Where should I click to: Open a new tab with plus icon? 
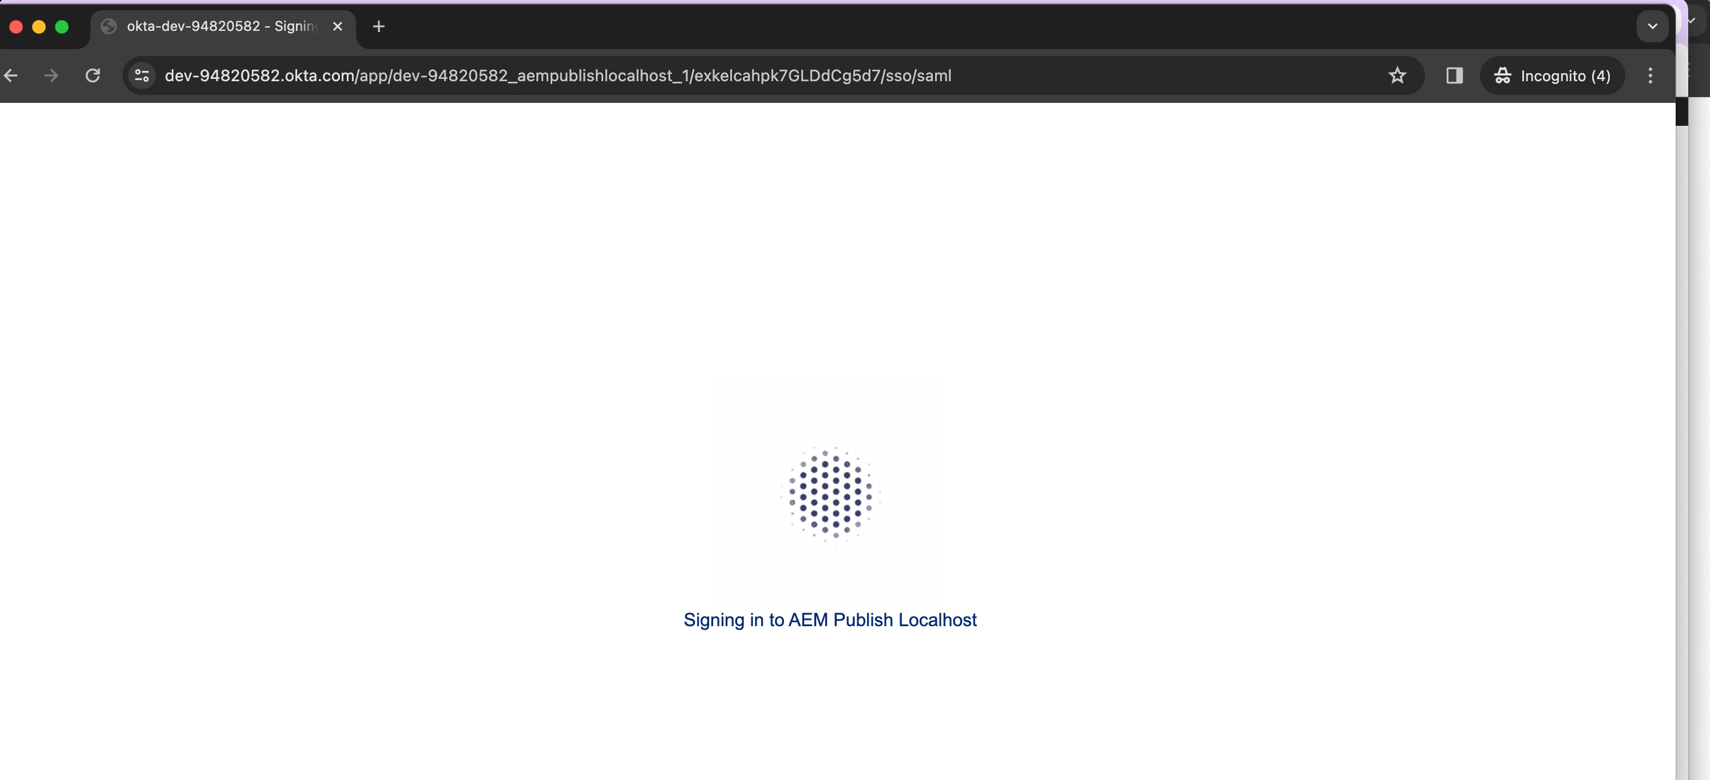[378, 26]
